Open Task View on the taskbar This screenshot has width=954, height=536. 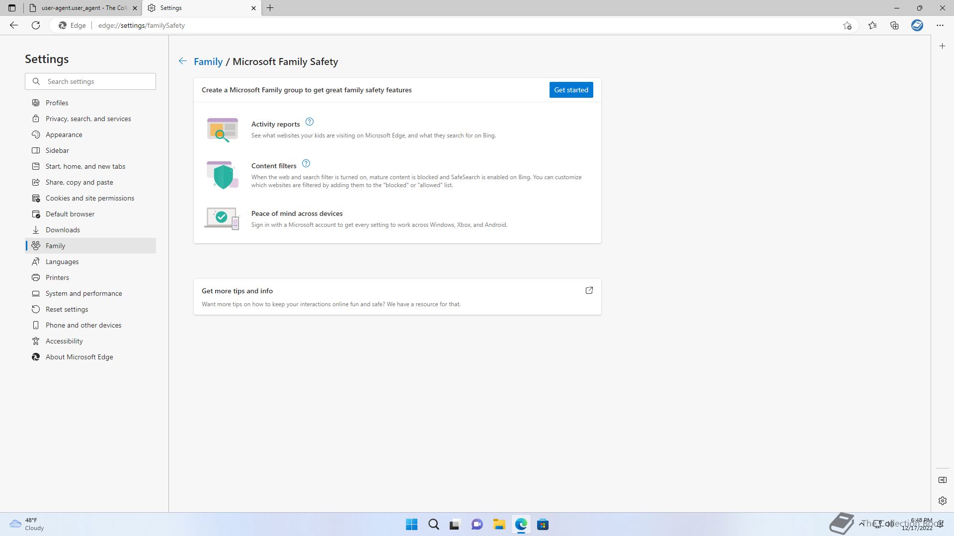point(455,525)
